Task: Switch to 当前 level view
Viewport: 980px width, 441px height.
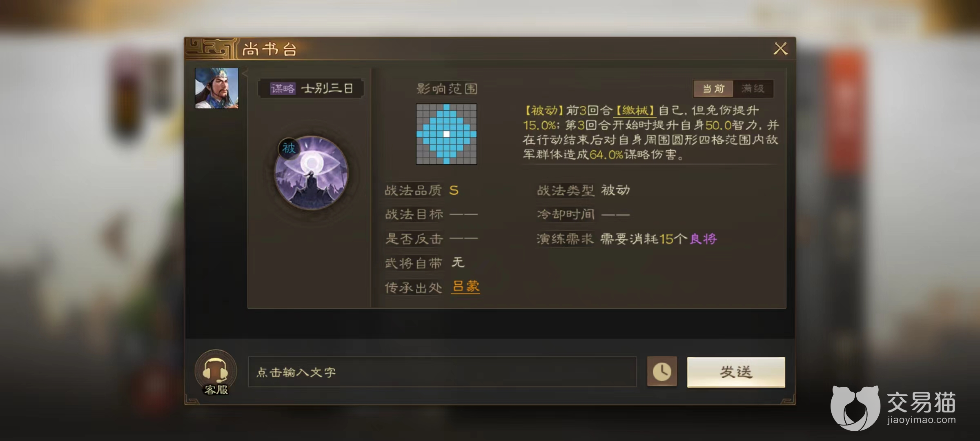Action: [713, 89]
